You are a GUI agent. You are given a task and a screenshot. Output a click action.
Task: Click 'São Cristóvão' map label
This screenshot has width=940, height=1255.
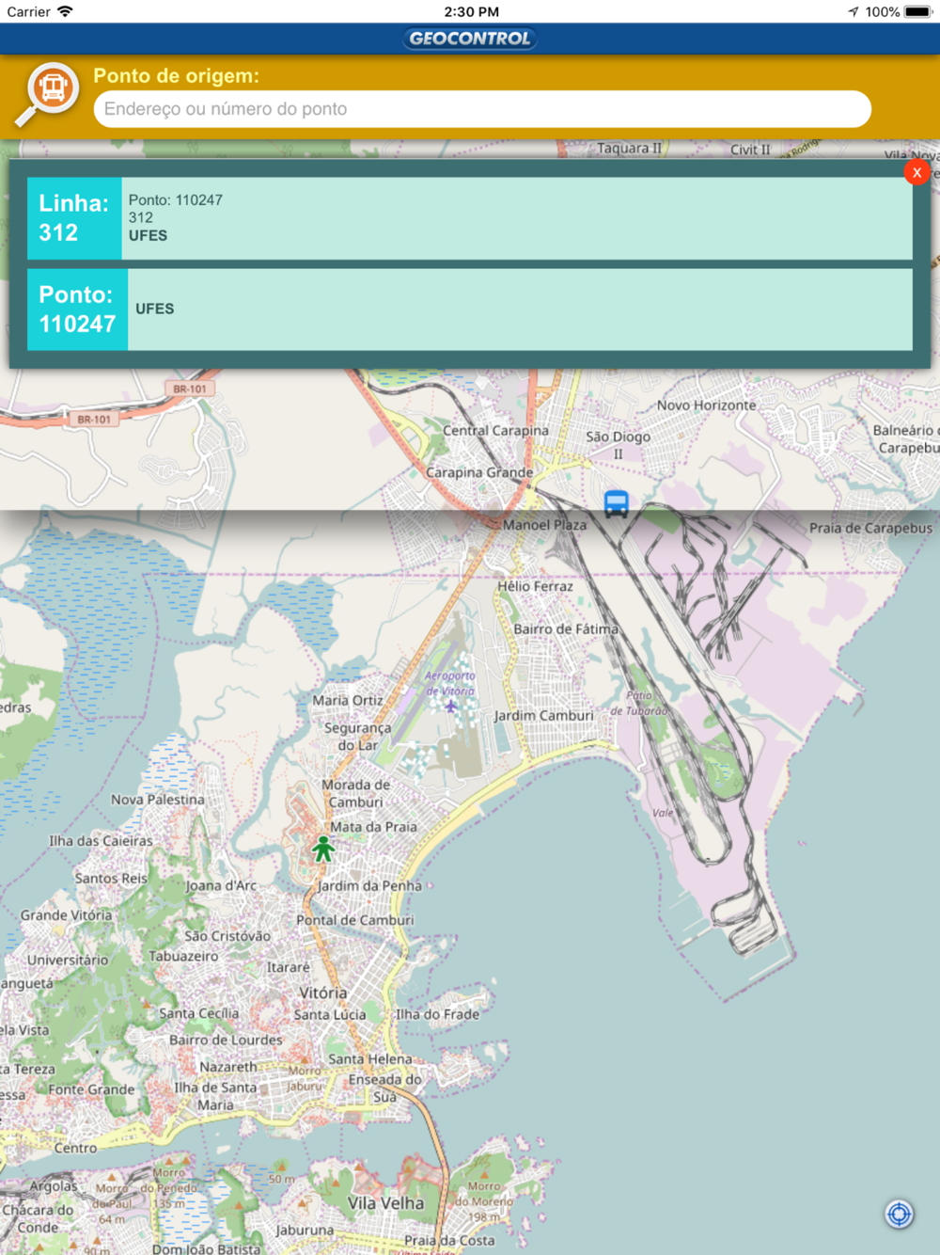point(227,936)
